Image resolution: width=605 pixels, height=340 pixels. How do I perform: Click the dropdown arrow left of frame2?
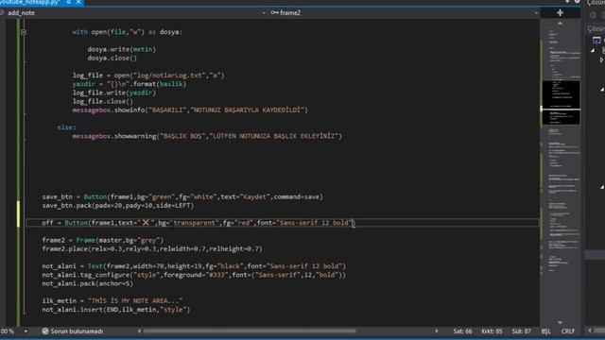point(264,12)
